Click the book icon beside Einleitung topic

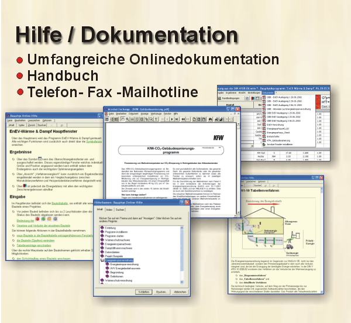point(102,228)
